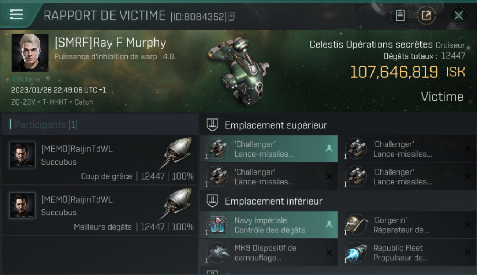
Task: Copy the kill report ID
Action: (x=232, y=16)
